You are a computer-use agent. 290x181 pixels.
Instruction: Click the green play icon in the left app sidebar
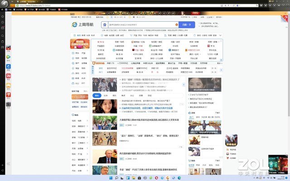click(9, 57)
